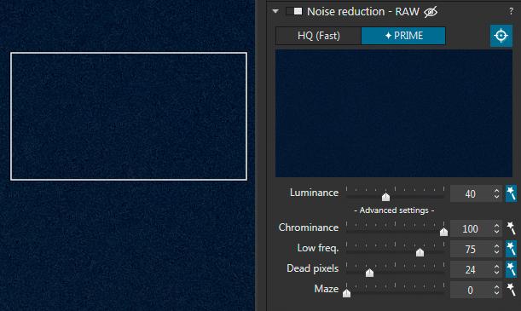Decrease Dead pixels value with down arrow
This screenshot has height=311, width=521.
[x=496, y=273]
